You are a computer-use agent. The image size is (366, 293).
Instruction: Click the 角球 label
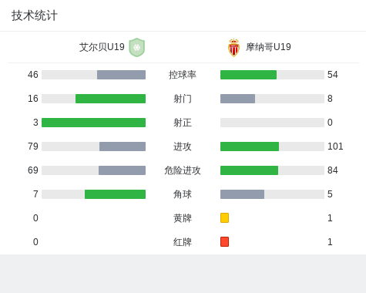(x=183, y=194)
